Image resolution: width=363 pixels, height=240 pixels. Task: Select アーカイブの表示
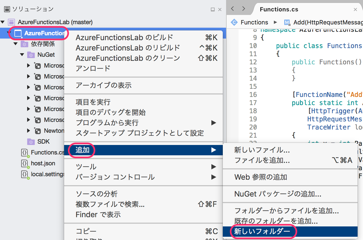click(143, 85)
